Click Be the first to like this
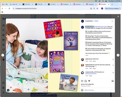The height and width of the screenshot is (97, 122). coord(87,84)
